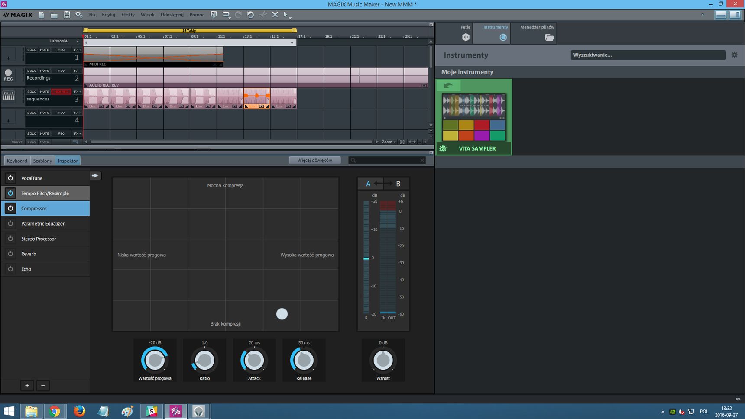Click the add track icon next to RESET
The image size is (745, 419).
(76, 142)
